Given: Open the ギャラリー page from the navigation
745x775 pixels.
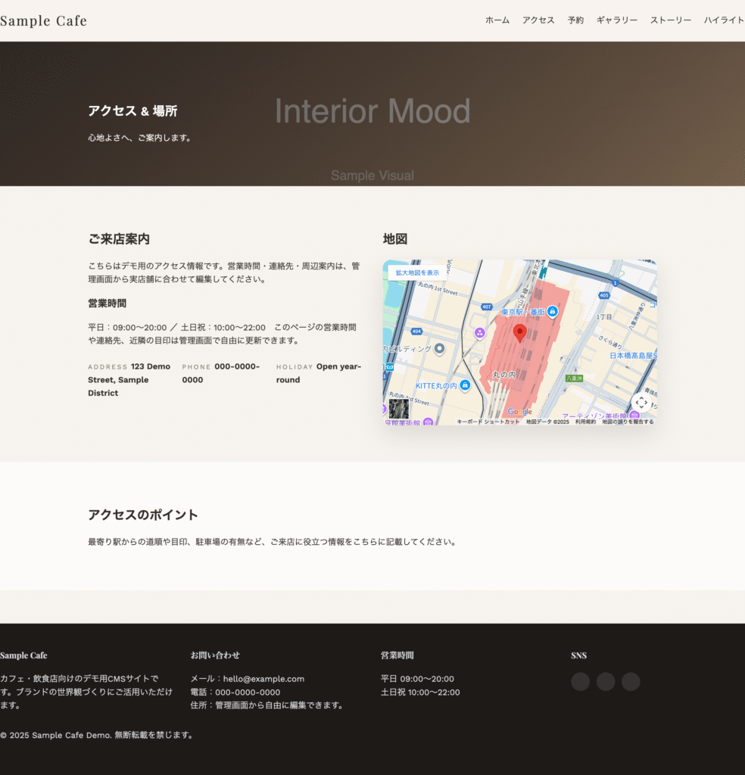Looking at the screenshot, I should (x=616, y=20).
